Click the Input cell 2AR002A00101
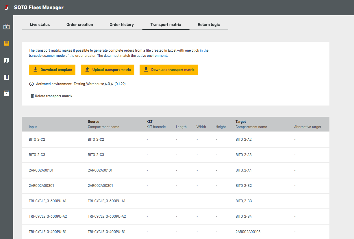The height and width of the screenshot is (239, 354). pyautogui.click(x=41, y=170)
